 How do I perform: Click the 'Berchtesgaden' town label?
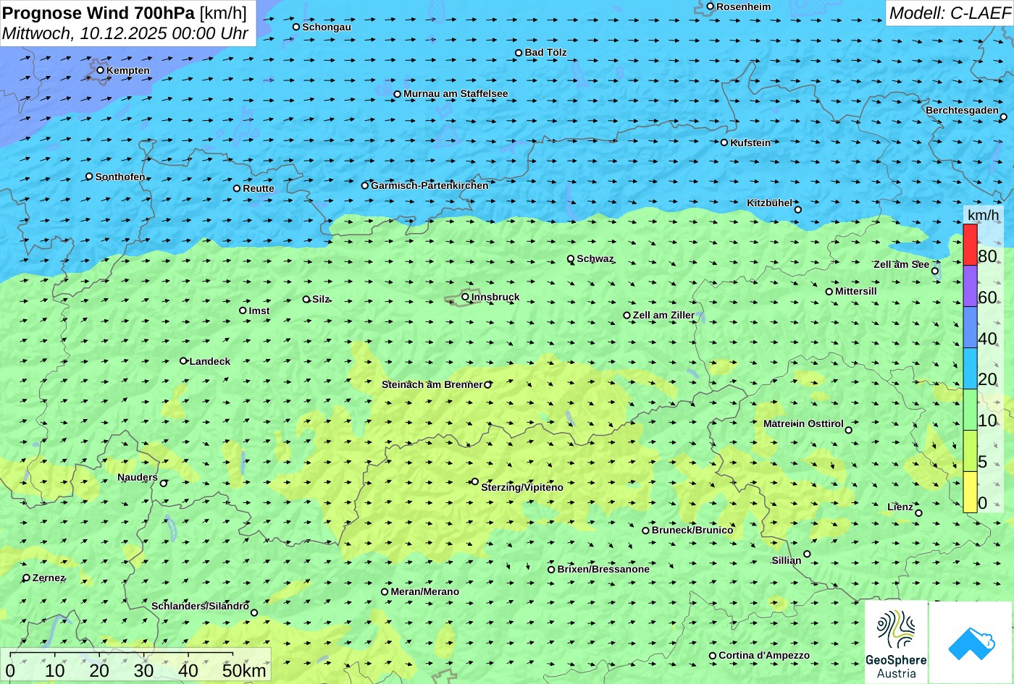(962, 110)
